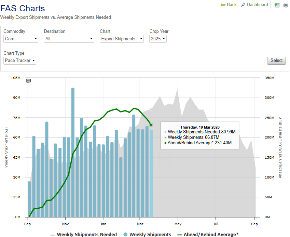Image resolution: width=290 pixels, height=237 pixels.
Task: Open the Chart Type Pace Tracker dropdown
Action: 20,61
